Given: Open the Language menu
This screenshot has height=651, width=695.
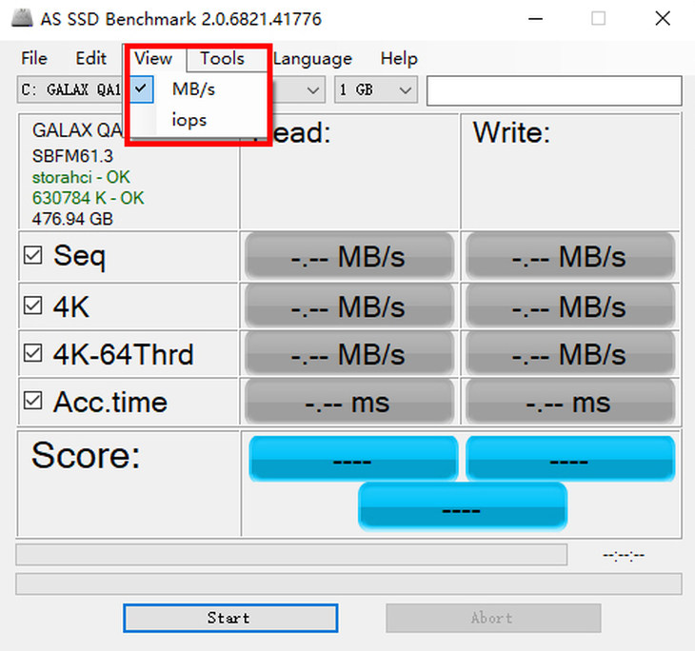Looking at the screenshot, I should click(312, 58).
